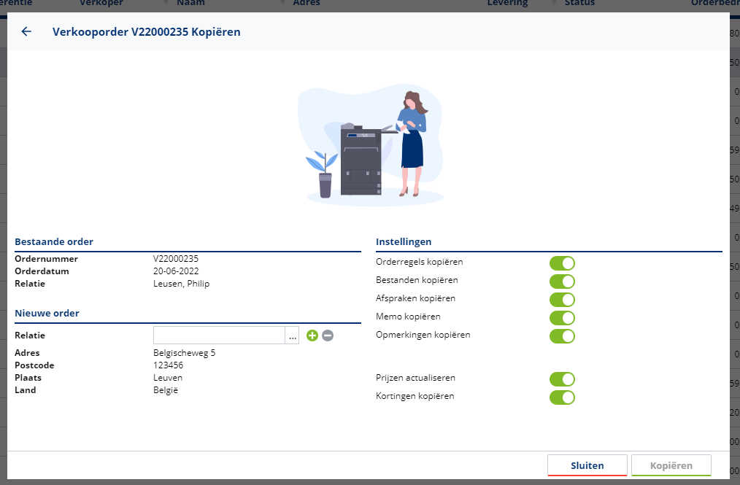Click the gray minus icon next to Relatie
740x485 pixels.
pos(328,335)
